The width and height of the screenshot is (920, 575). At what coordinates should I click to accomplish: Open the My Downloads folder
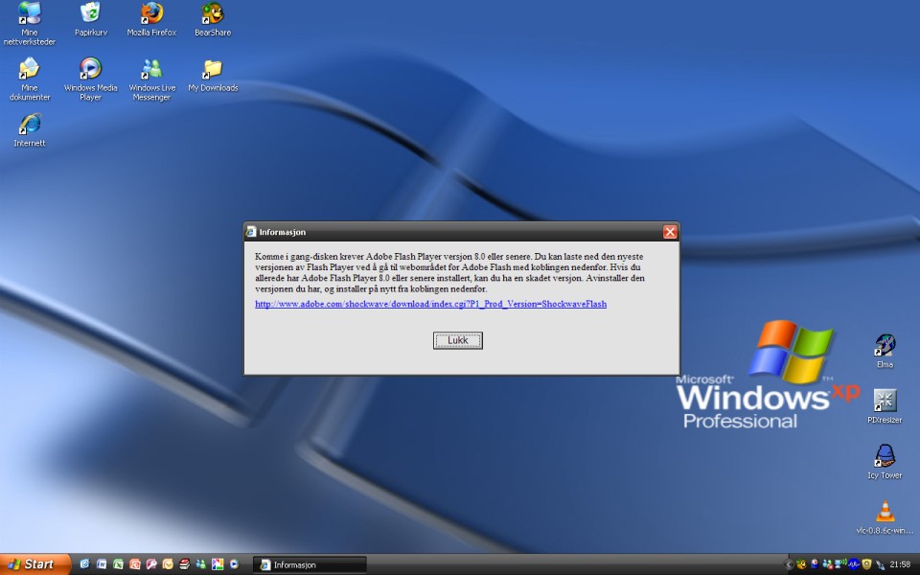click(213, 75)
